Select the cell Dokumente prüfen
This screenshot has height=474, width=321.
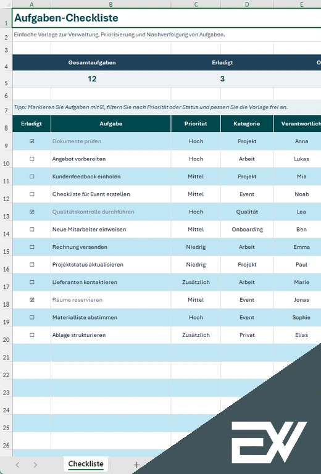click(111, 141)
